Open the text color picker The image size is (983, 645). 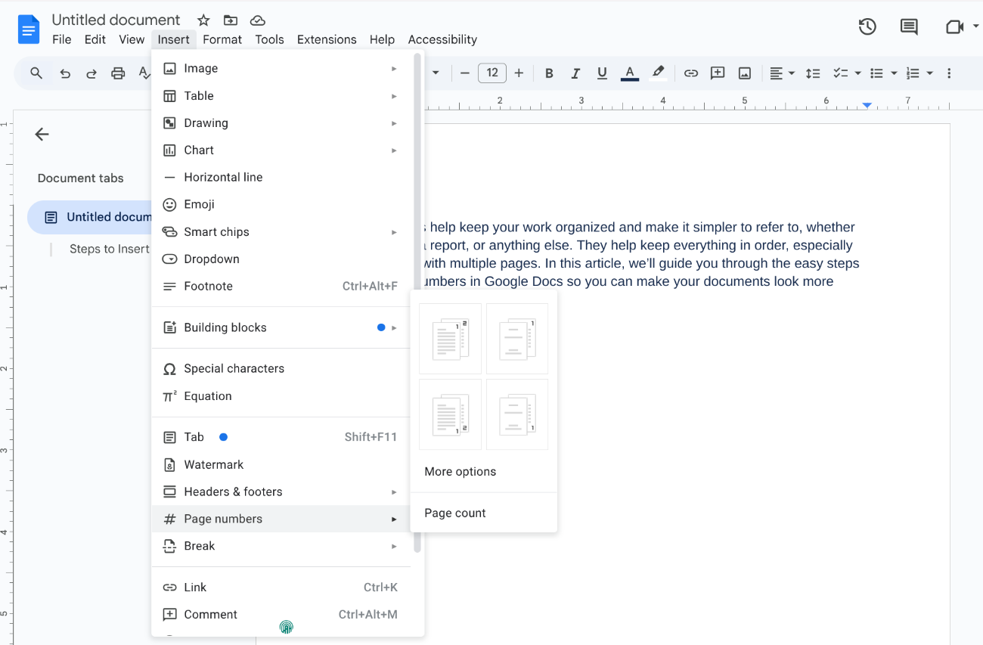[629, 73]
